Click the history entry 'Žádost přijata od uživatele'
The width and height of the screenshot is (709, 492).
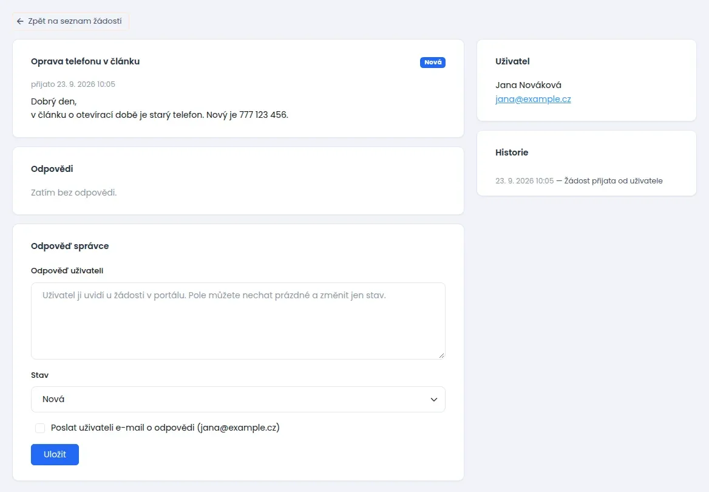coord(613,181)
